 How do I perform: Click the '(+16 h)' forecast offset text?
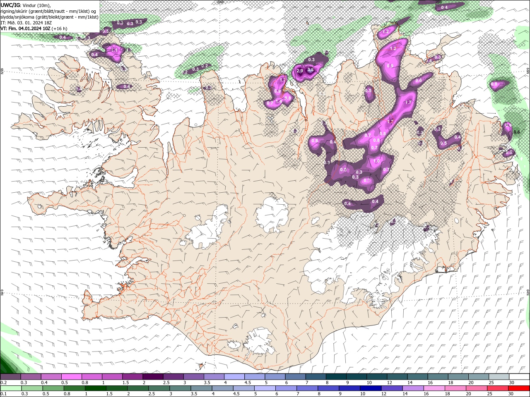(x=59, y=29)
